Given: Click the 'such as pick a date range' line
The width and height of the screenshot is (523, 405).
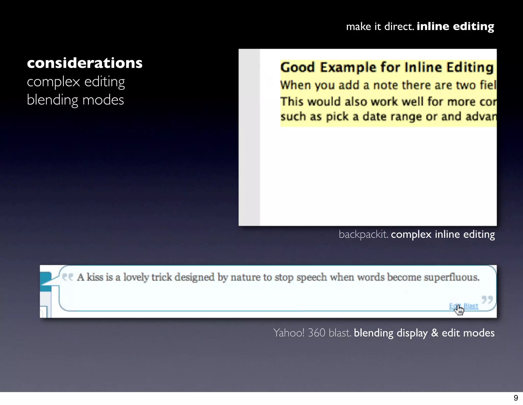Looking at the screenshot, I should [x=388, y=117].
